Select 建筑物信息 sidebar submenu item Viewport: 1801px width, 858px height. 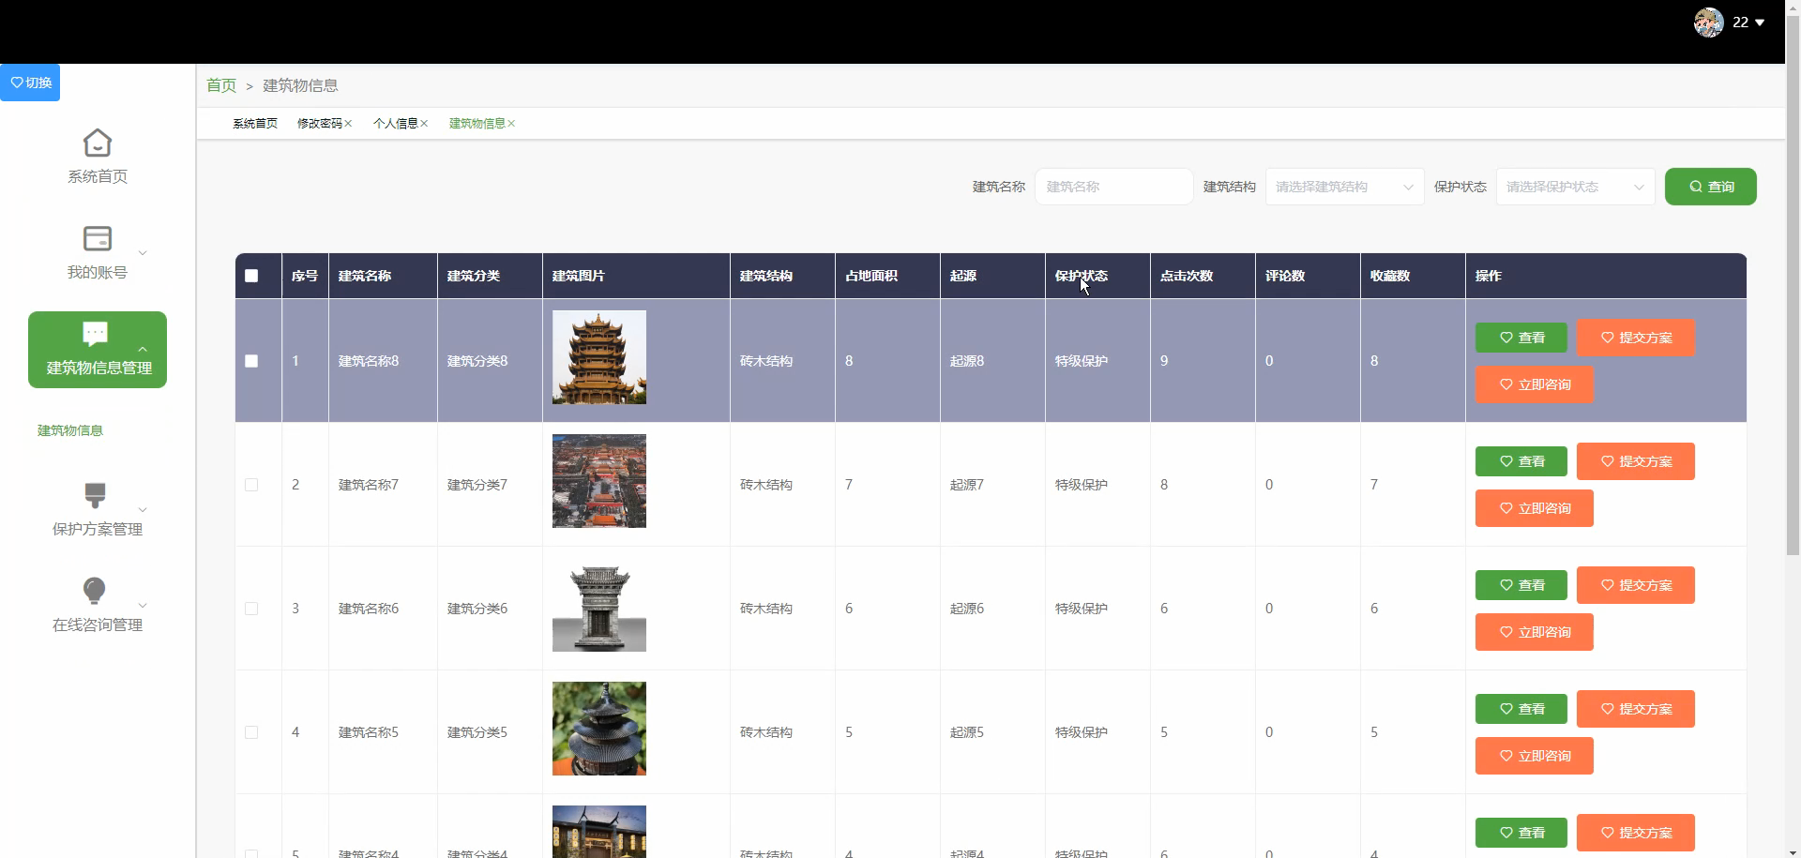click(70, 430)
